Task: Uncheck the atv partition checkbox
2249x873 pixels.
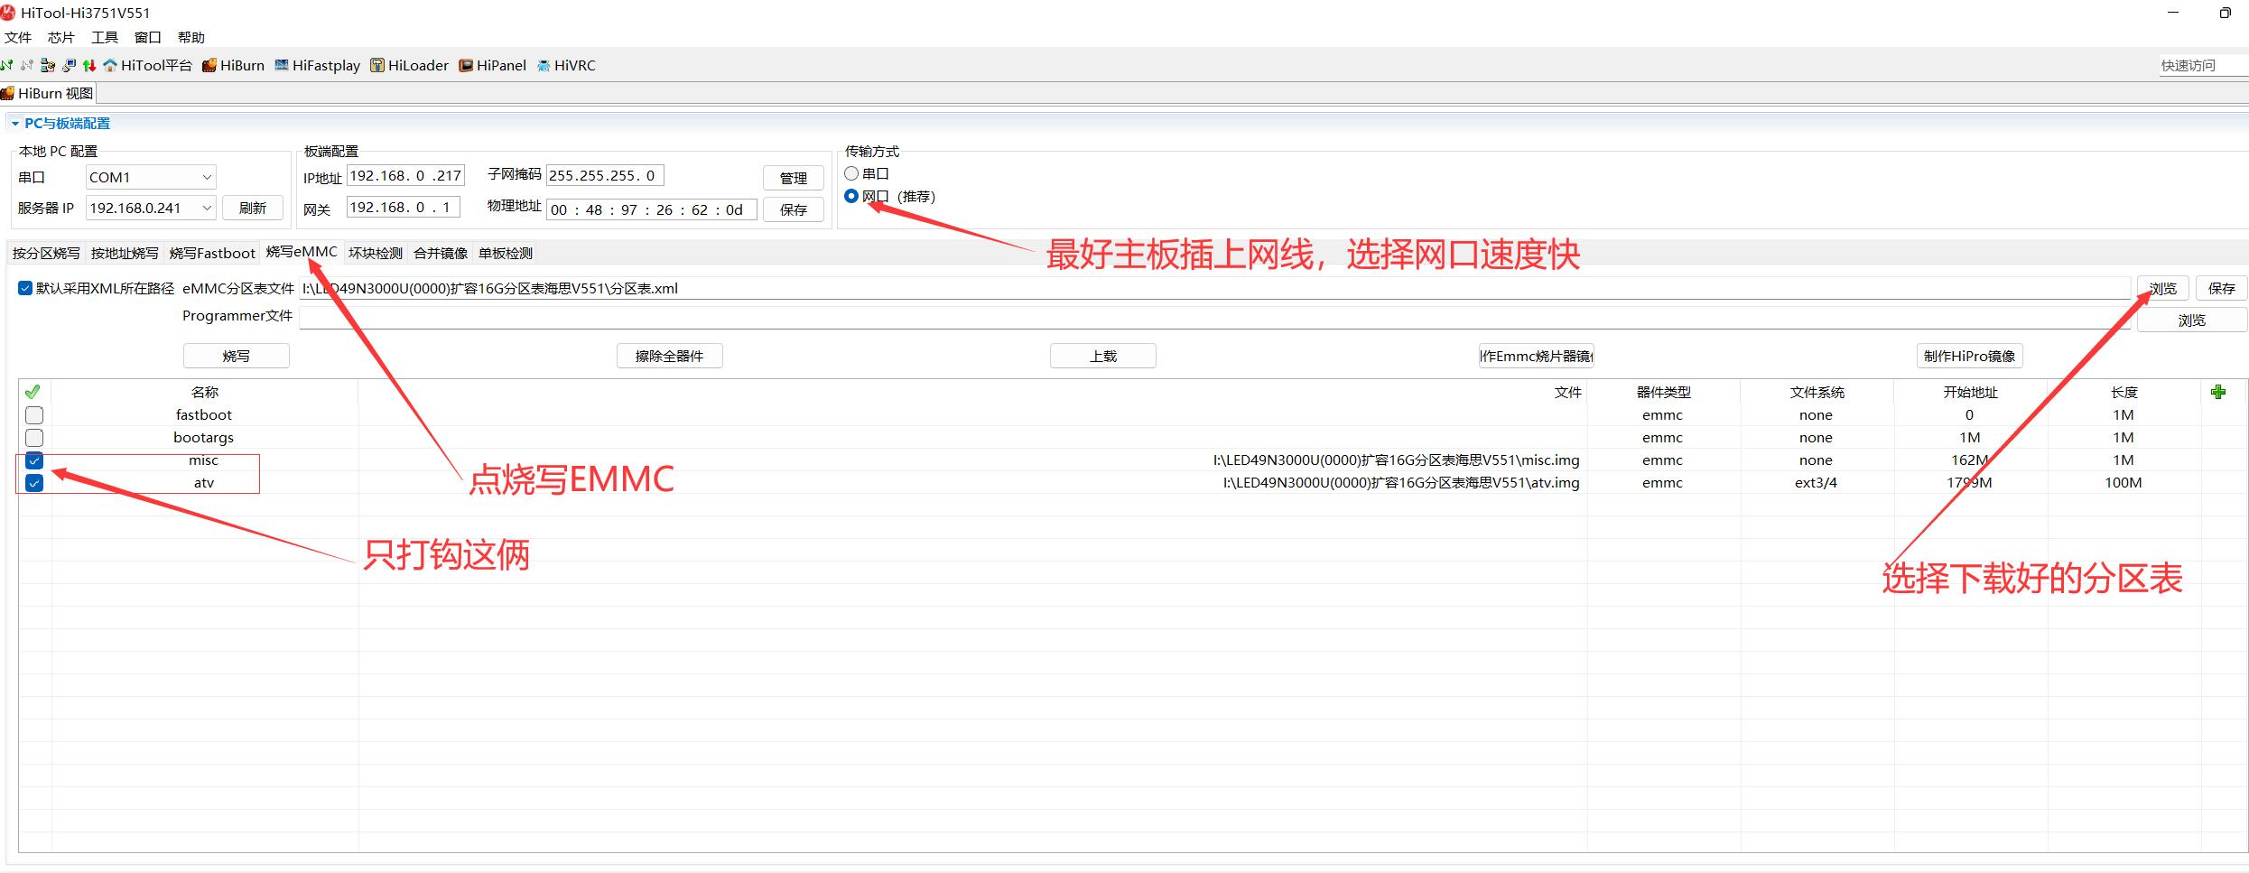Action: coord(34,483)
